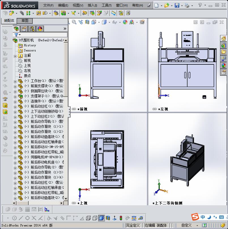Click the Edit Appearance color sphere icon
This screenshot has height=229, width=228.
125,22
